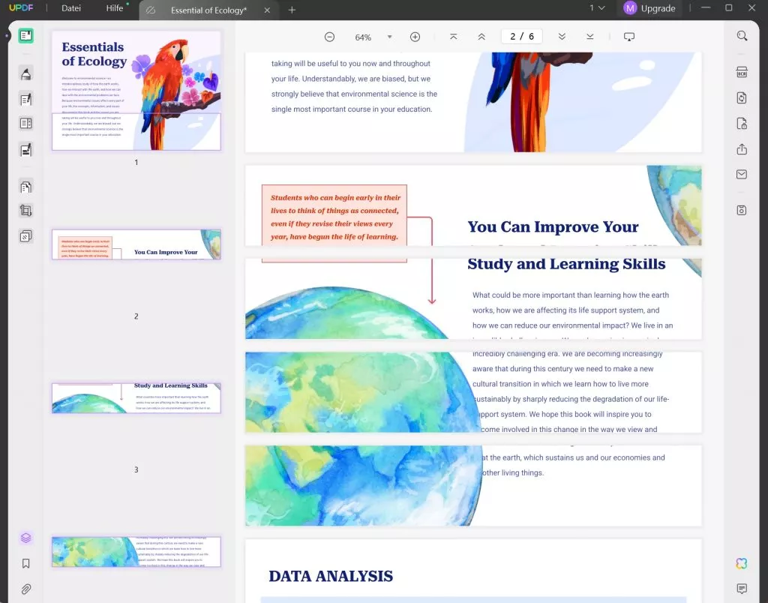Jump to the first page

(x=454, y=37)
